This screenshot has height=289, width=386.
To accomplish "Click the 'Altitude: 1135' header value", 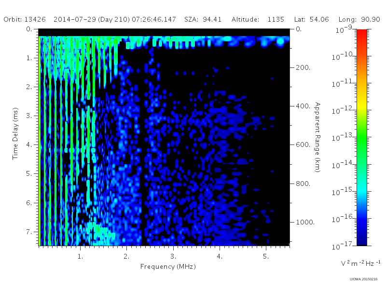I will click(258, 19).
